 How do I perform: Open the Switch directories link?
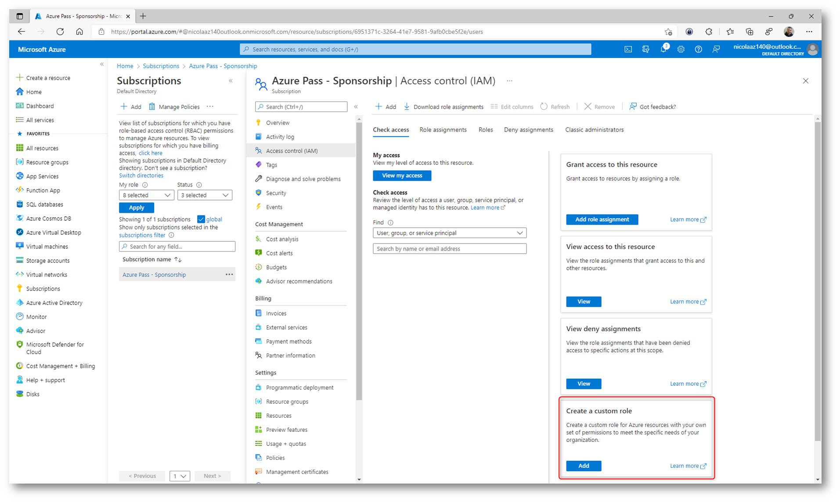(x=141, y=175)
